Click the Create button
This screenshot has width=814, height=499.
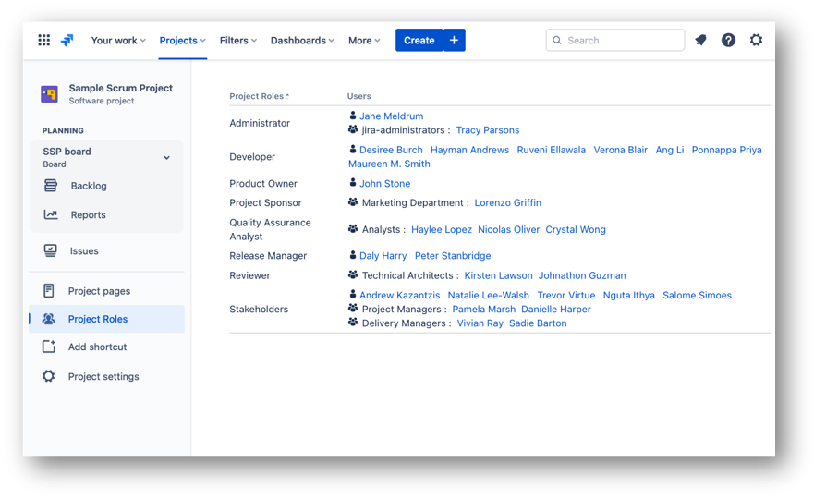coord(419,40)
